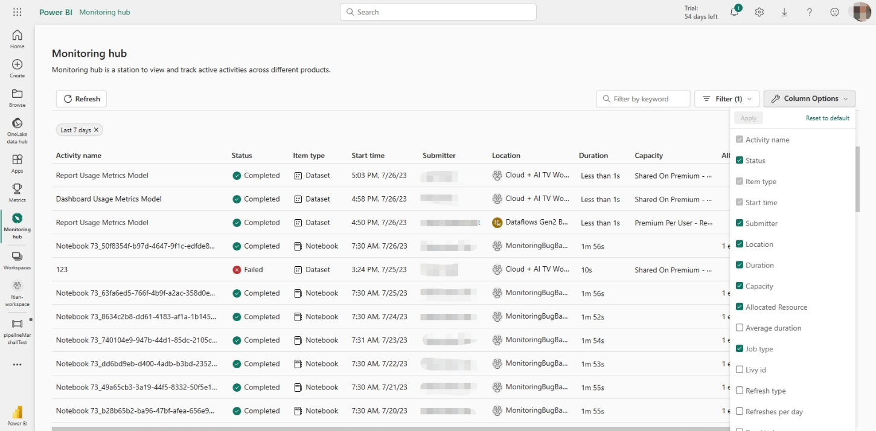Open the 123 failed activity
The image size is (876, 431).
point(62,270)
